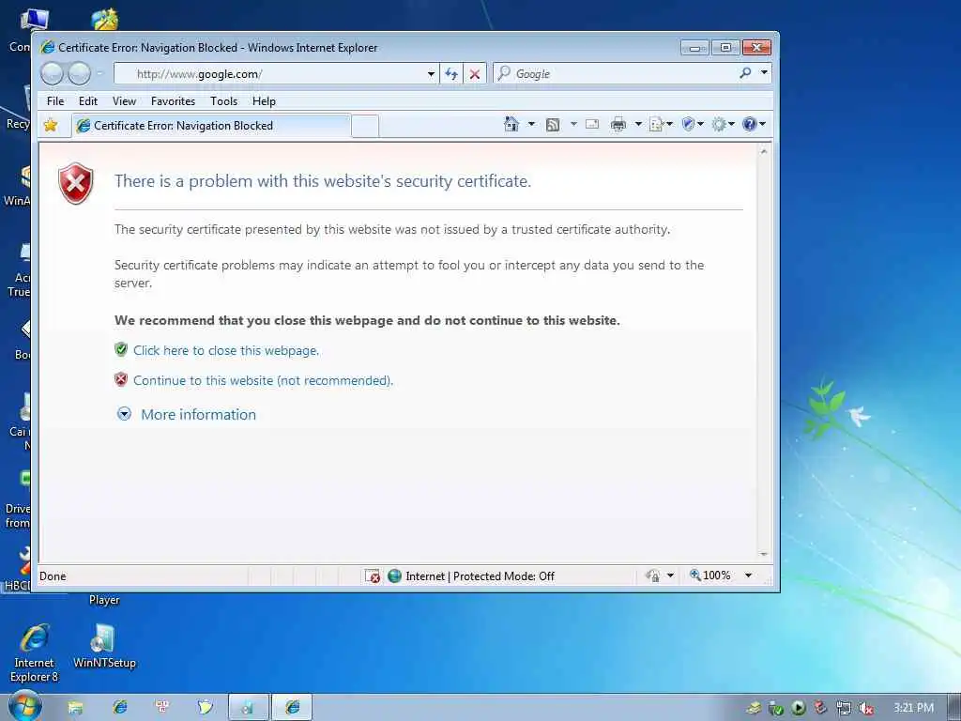Image resolution: width=961 pixels, height=721 pixels.
Task: Click the Favorites star icon
Action: [51, 125]
